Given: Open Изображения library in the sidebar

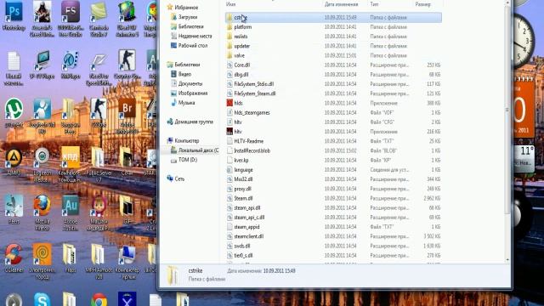Looking at the screenshot, I should pyautogui.click(x=193, y=93).
